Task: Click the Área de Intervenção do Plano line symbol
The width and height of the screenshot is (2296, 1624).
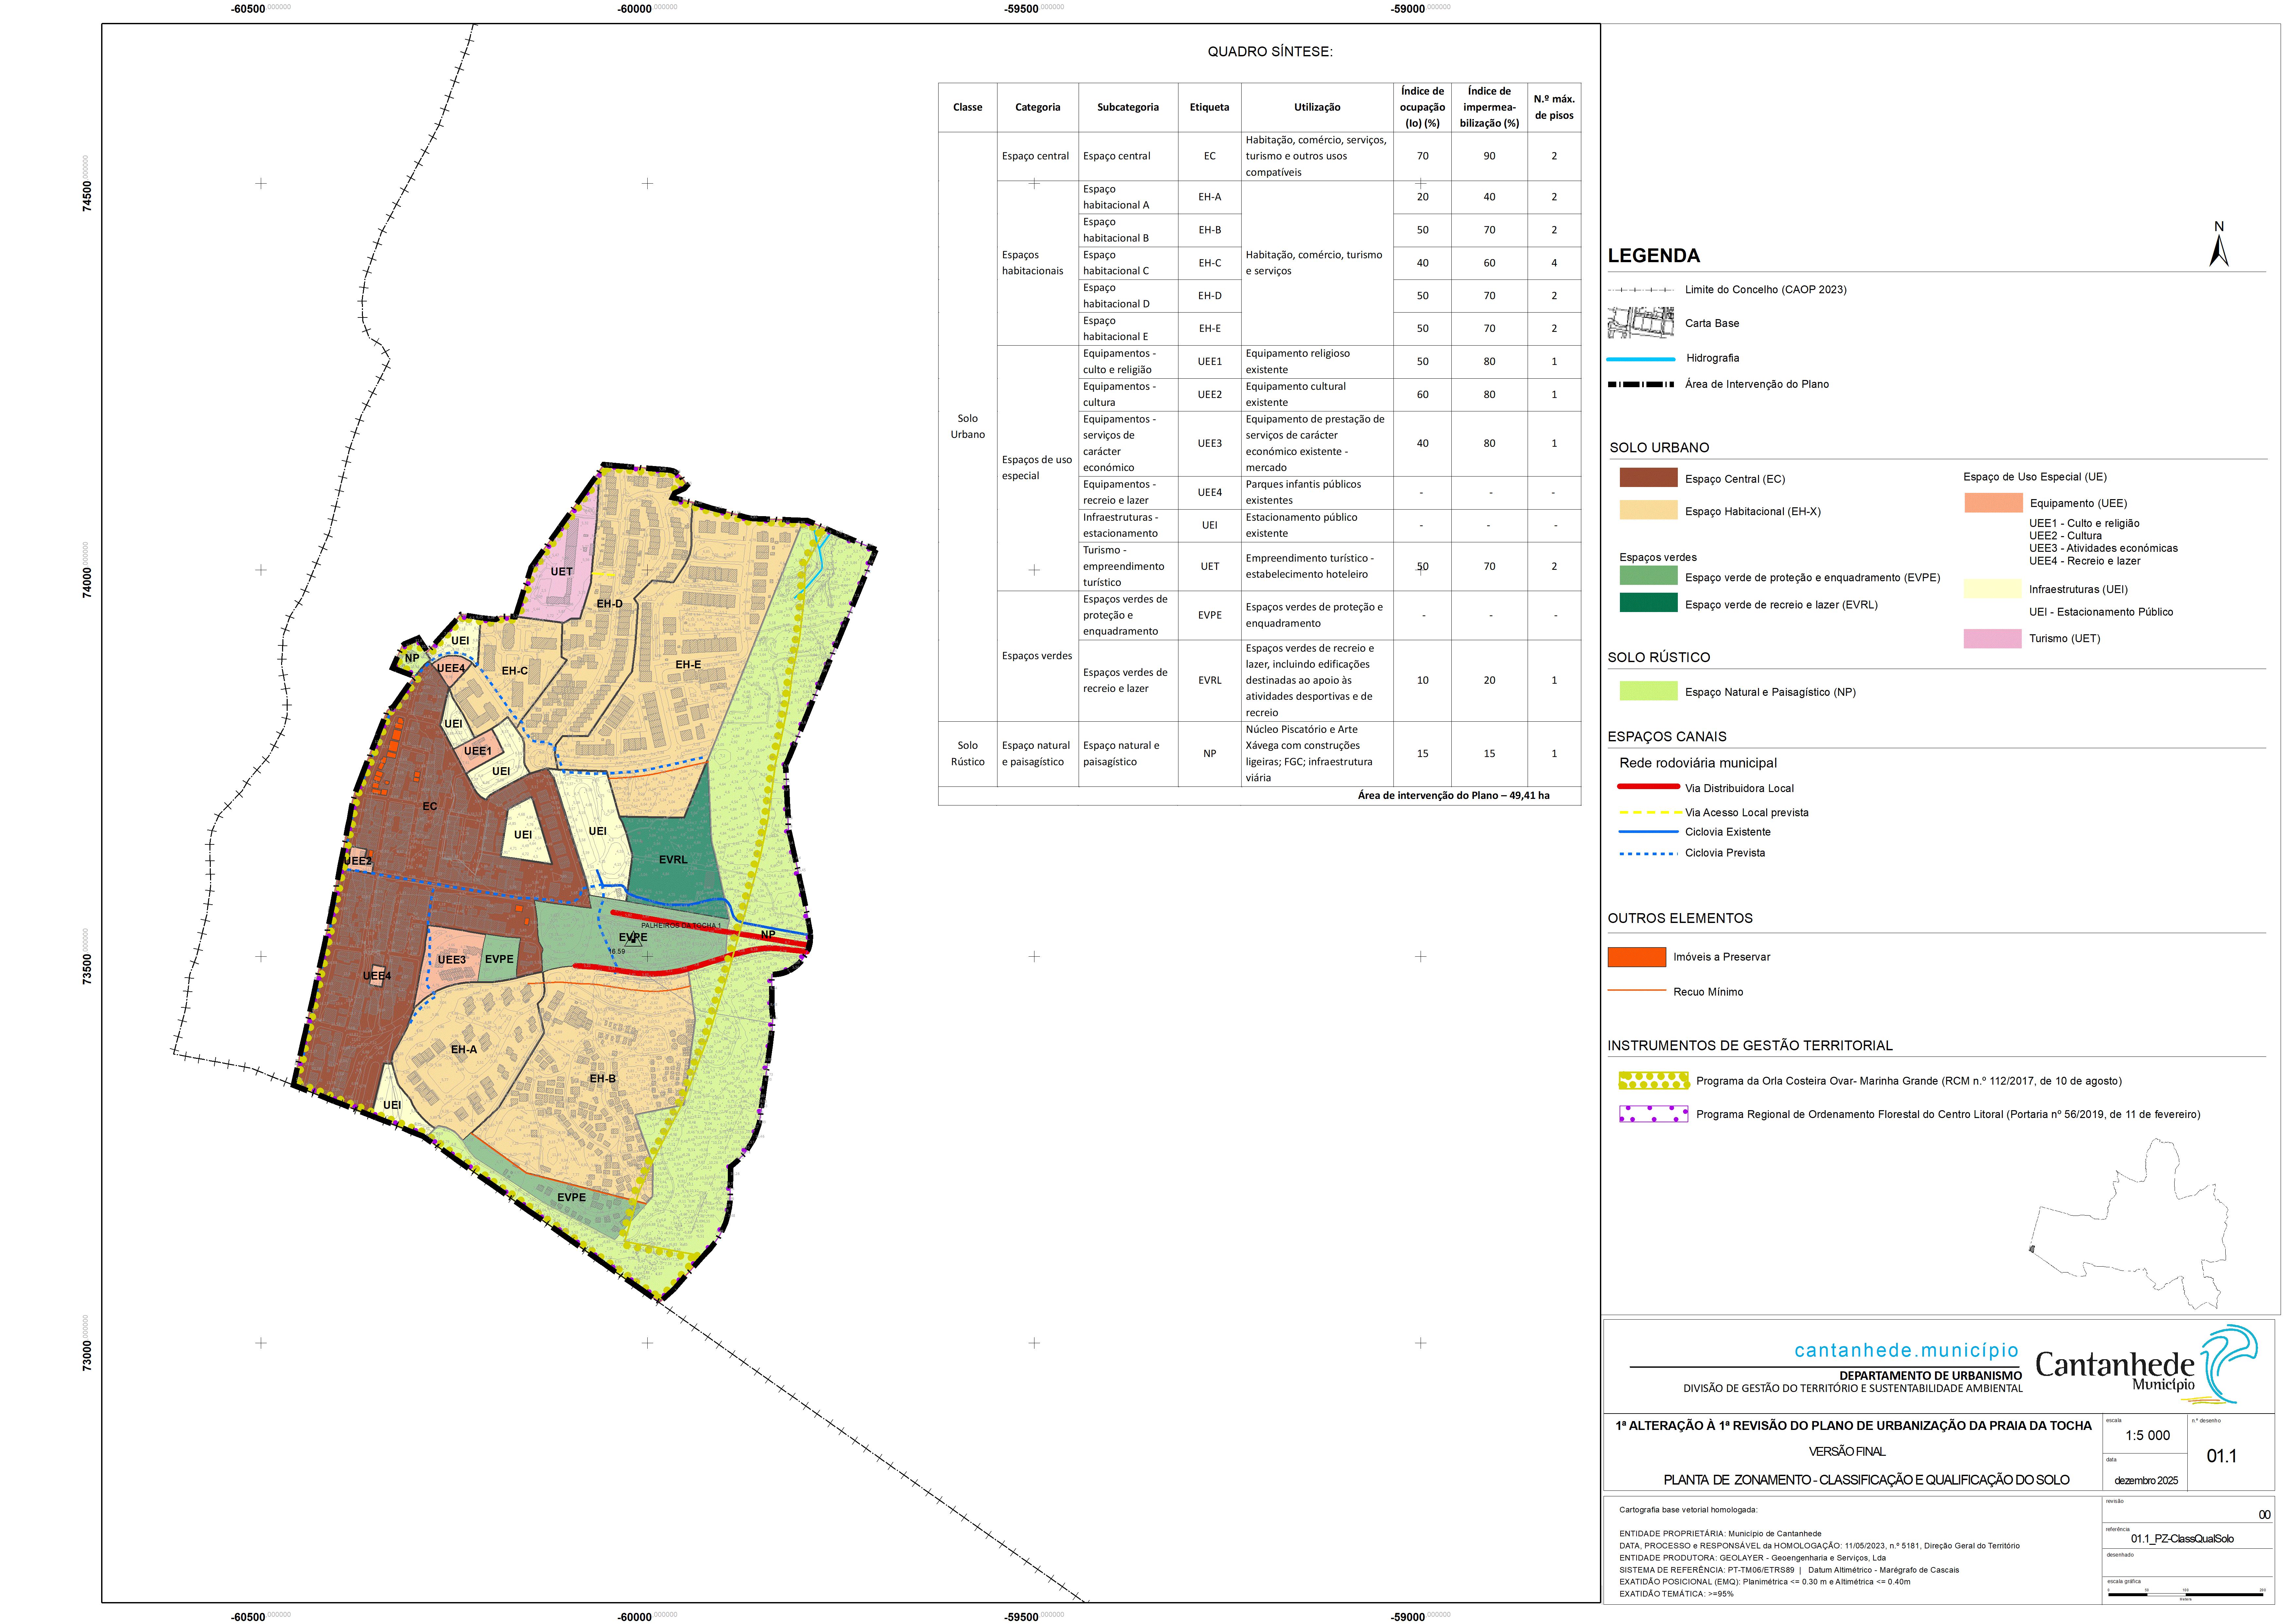Action: coord(1641,384)
